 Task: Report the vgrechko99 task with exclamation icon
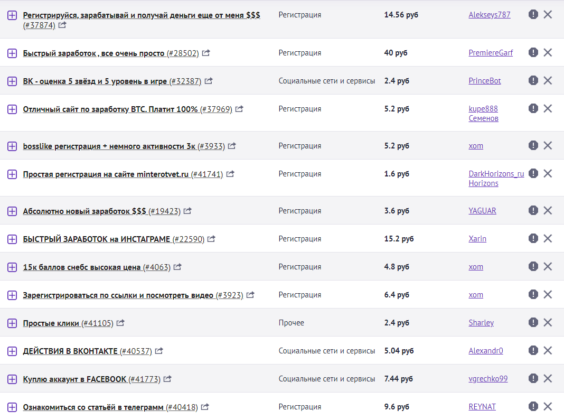[x=533, y=378]
